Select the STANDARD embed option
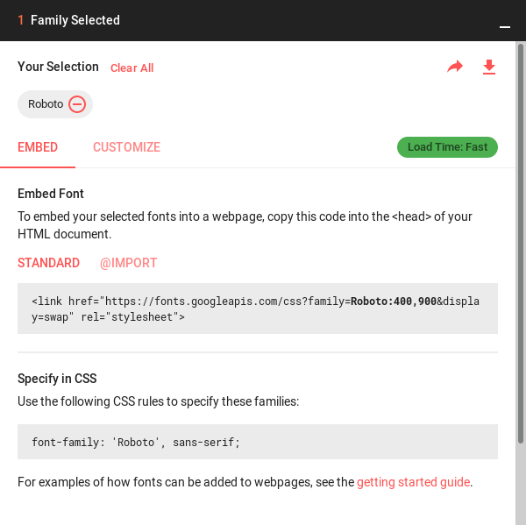The width and height of the screenshot is (526, 525). click(x=48, y=263)
